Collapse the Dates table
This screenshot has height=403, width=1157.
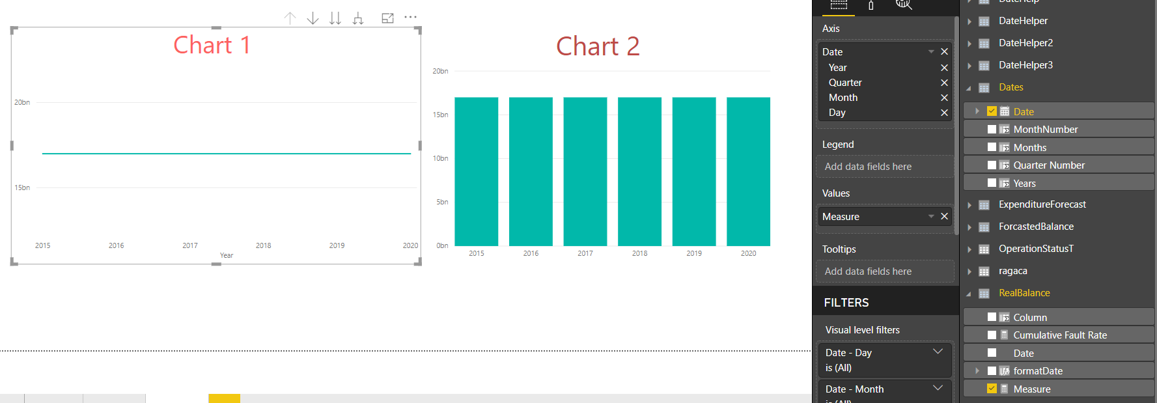tap(969, 88)
